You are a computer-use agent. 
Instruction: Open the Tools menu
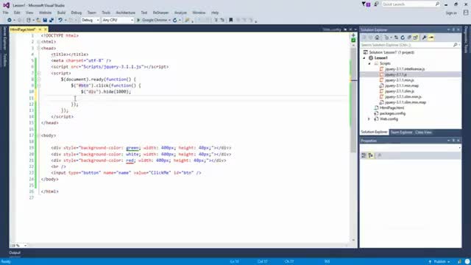[x=106, y=13]
